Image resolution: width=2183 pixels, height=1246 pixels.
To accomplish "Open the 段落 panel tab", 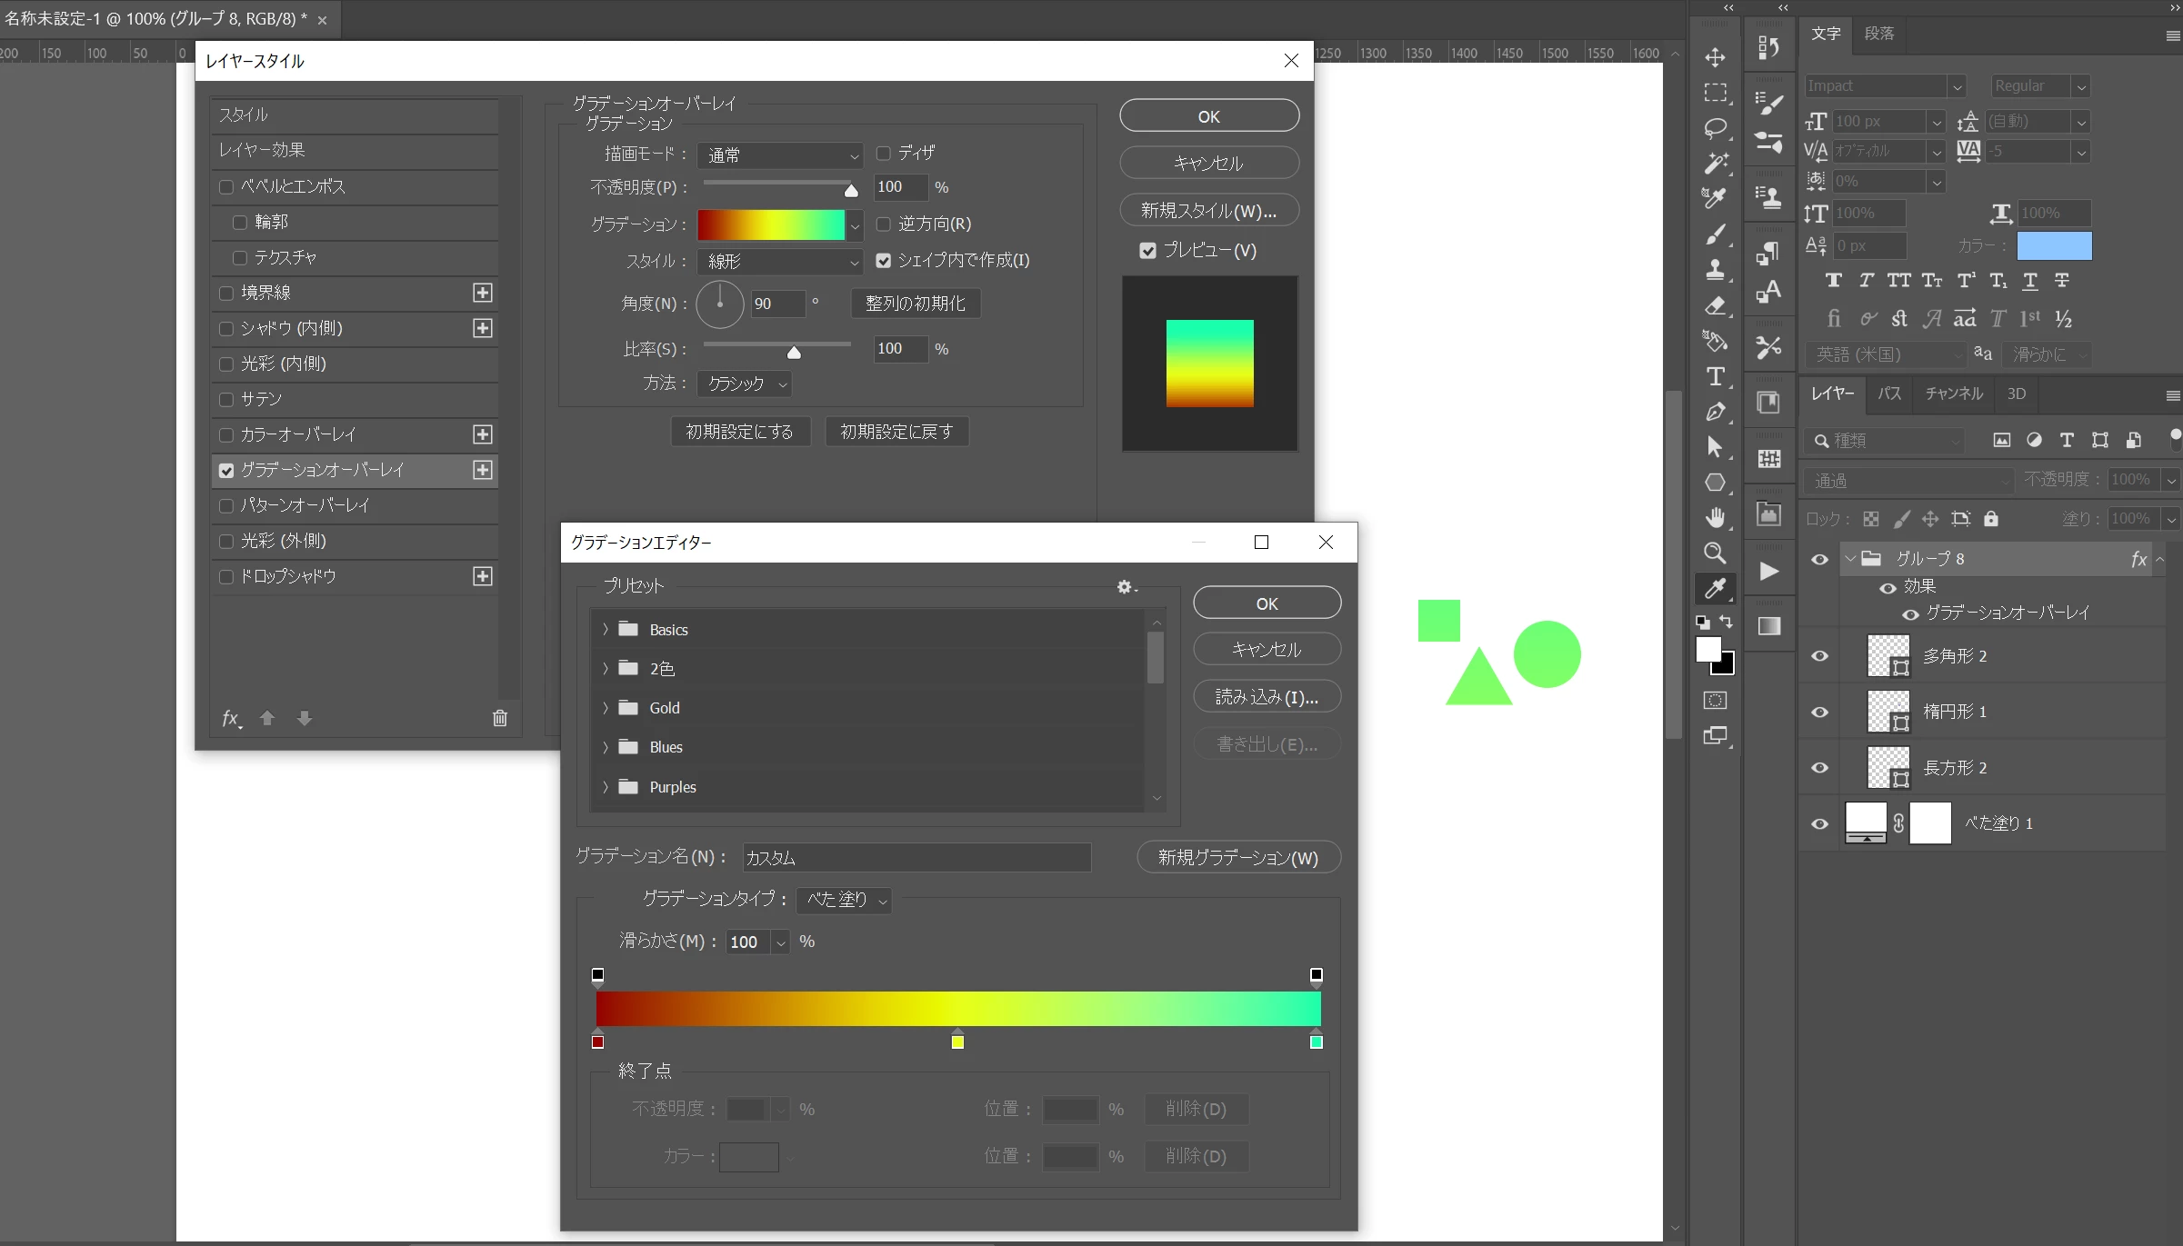I will point(1878,34).
